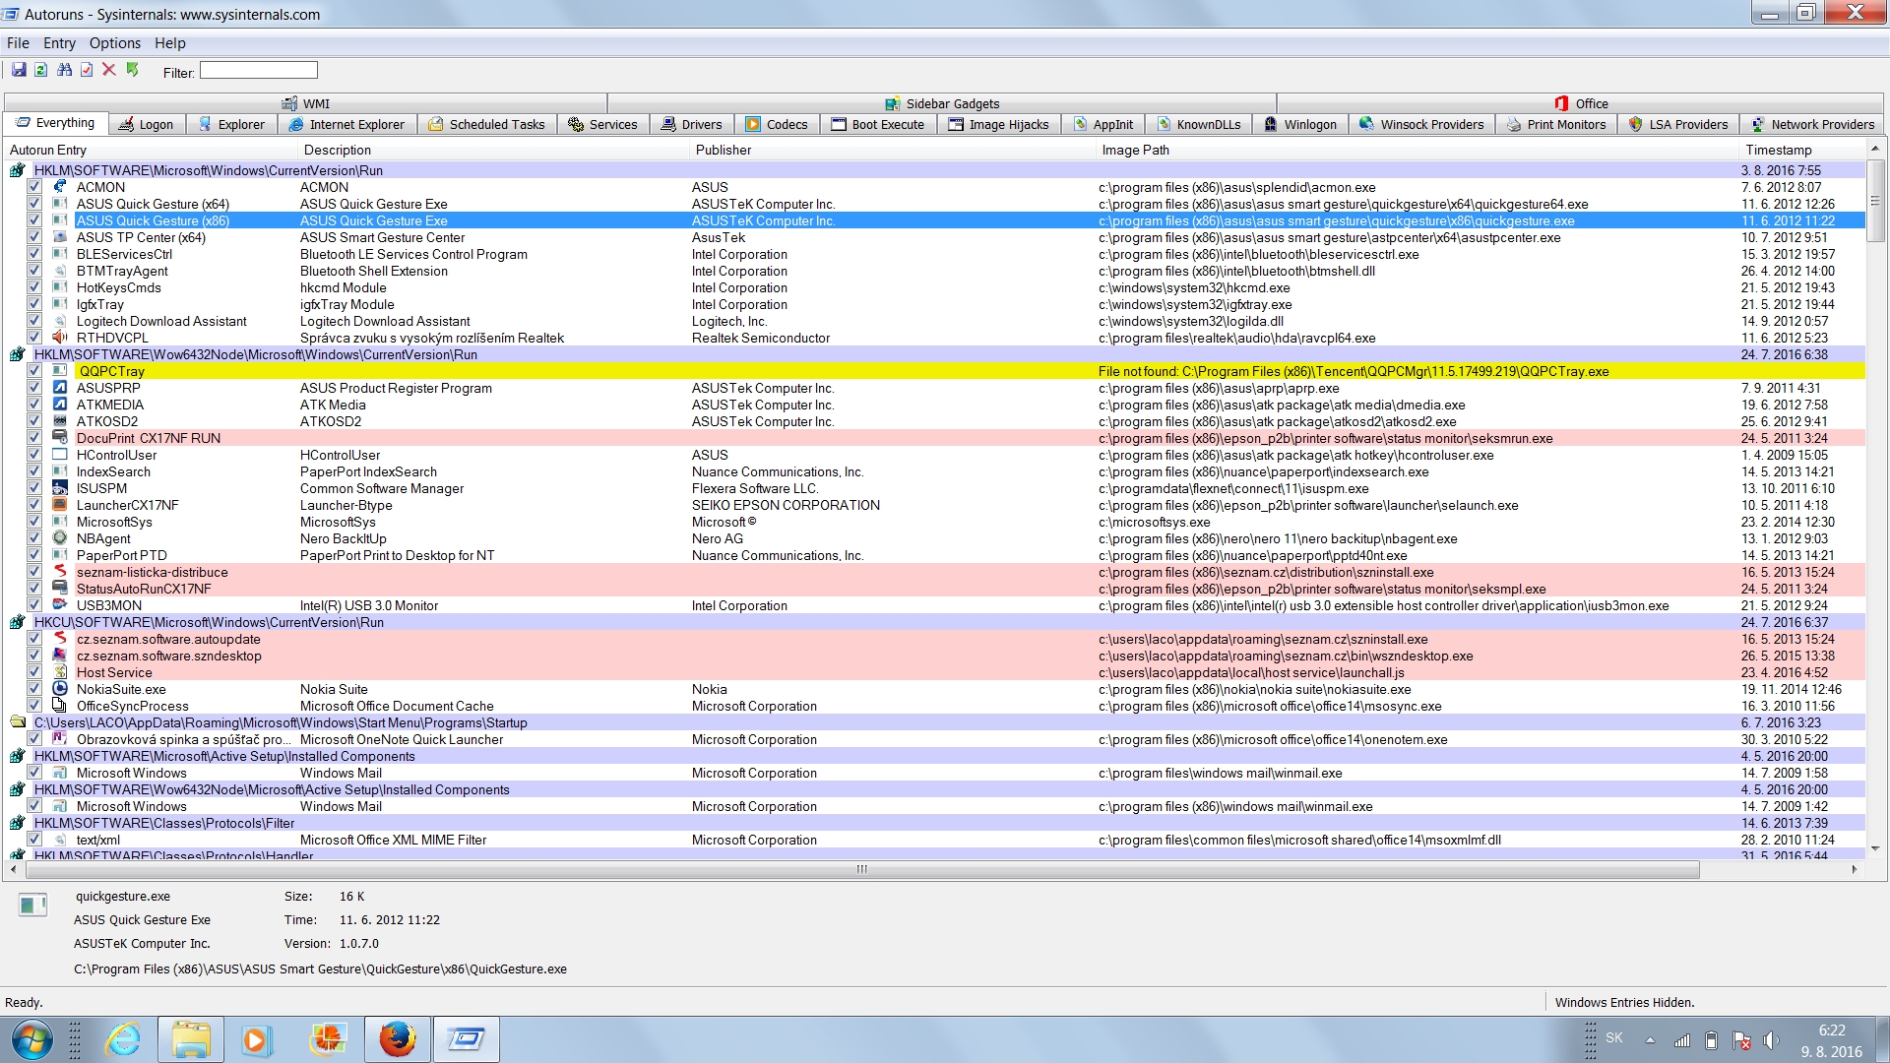Click vertical scrollbar down arrow
The height and width of the screenshot is (1063, 1890).
point(1874,847)
